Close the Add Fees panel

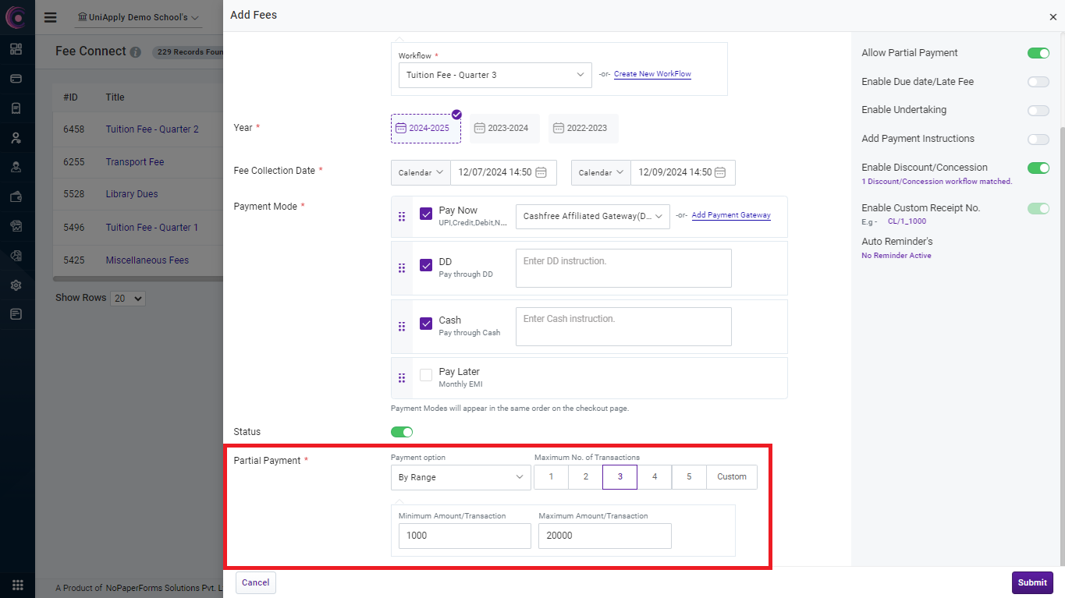1053,16
